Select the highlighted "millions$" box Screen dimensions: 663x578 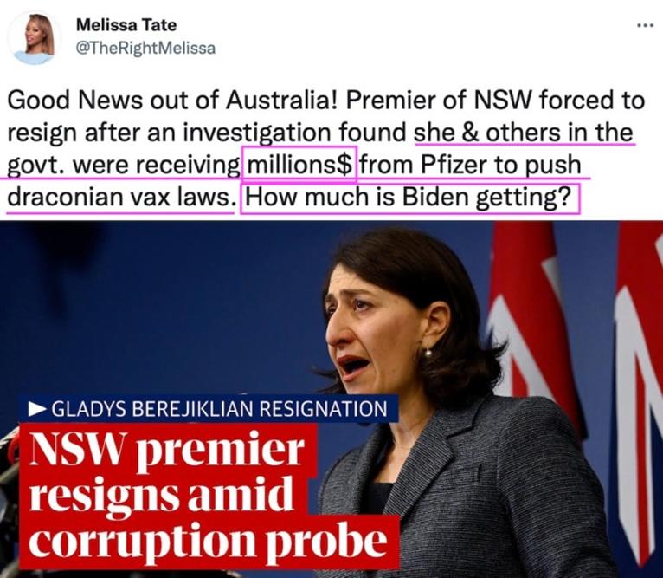click(299, 165)
